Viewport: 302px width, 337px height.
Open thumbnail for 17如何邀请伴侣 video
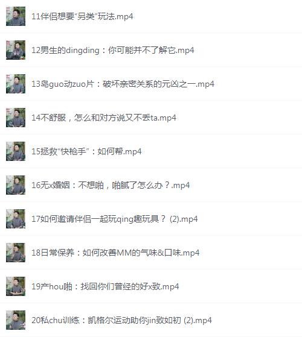(x=16, y=219)
